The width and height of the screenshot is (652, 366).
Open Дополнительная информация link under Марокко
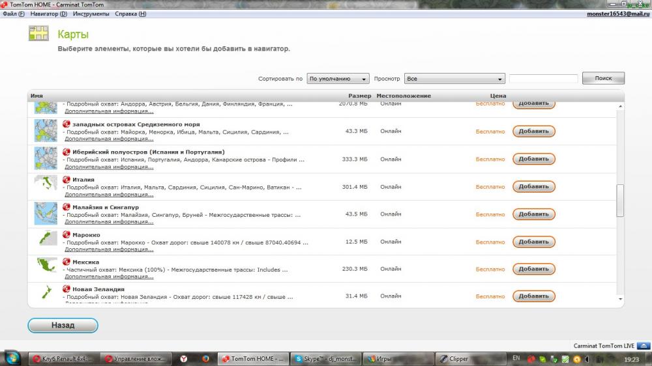tap(109, 249)
